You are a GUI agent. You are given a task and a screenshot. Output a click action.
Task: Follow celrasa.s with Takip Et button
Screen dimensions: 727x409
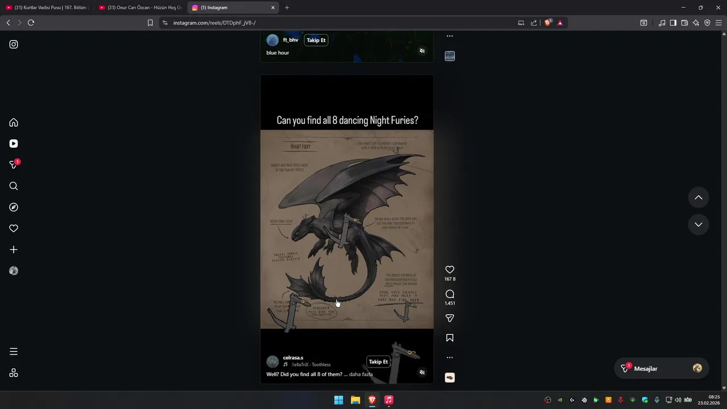pos(378,362)
